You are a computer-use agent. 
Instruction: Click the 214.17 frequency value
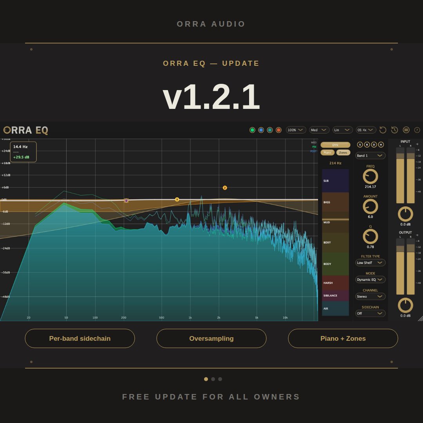[371, 187]
